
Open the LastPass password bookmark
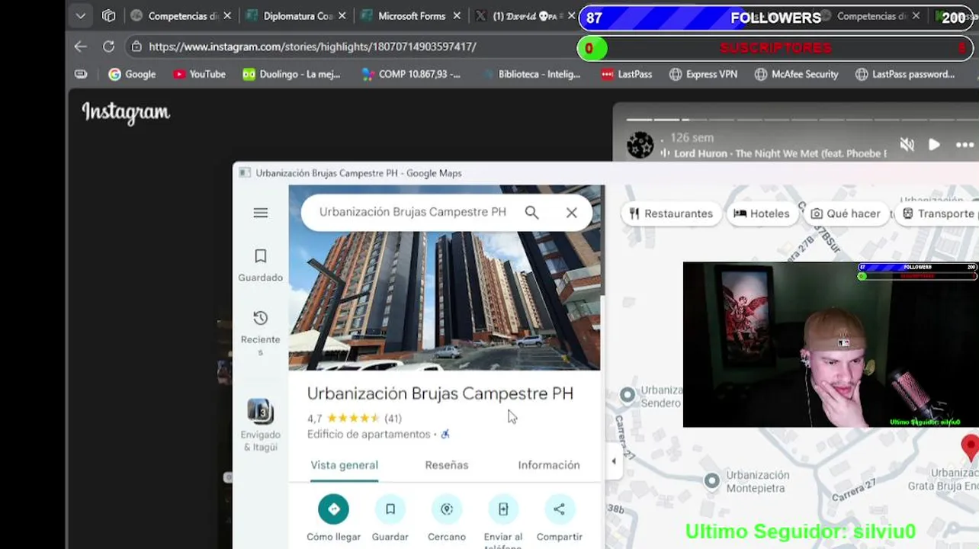pyautogui.click(x=905, y=74)
